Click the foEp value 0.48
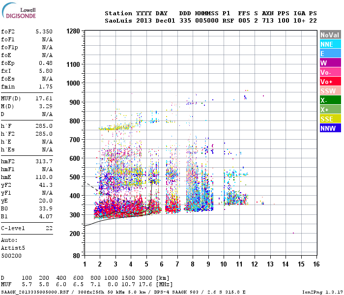The height and width of the screenshot is (295, 344). (x=46, y=63)
